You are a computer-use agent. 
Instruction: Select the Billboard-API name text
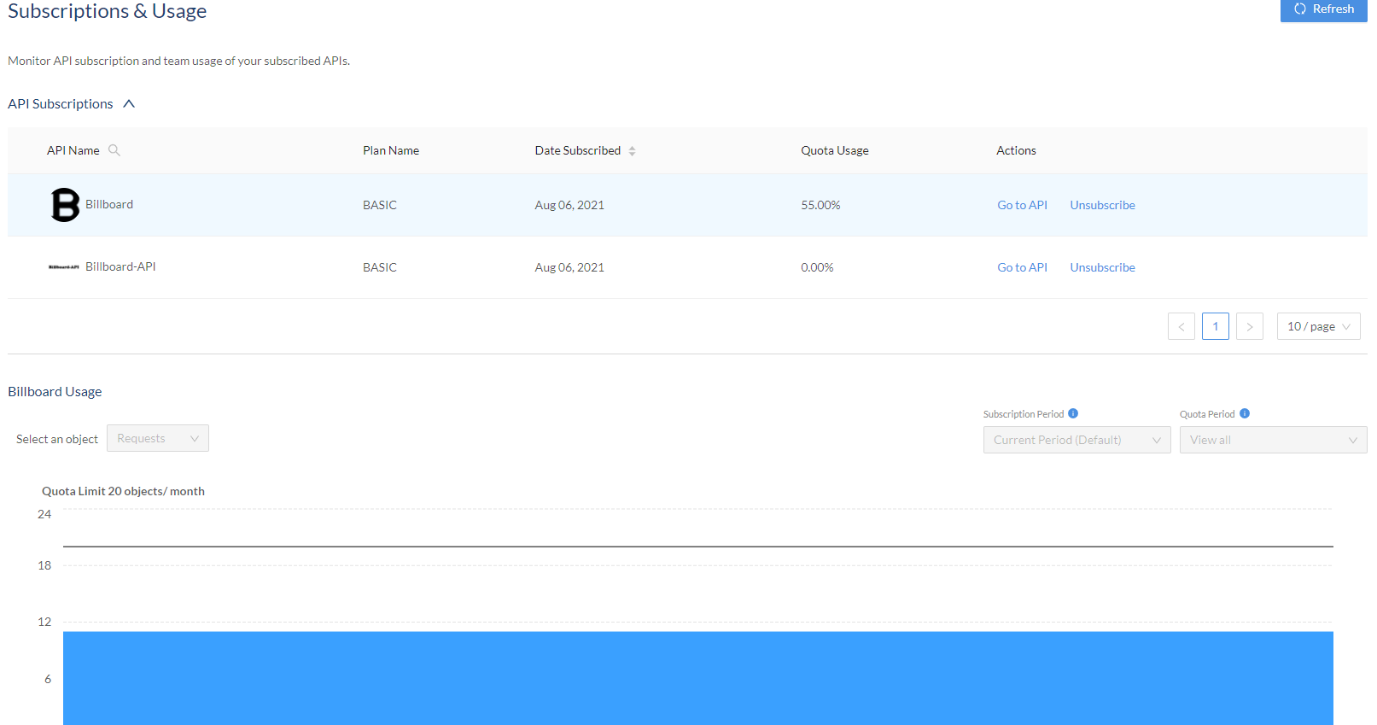tap(120, 267)
